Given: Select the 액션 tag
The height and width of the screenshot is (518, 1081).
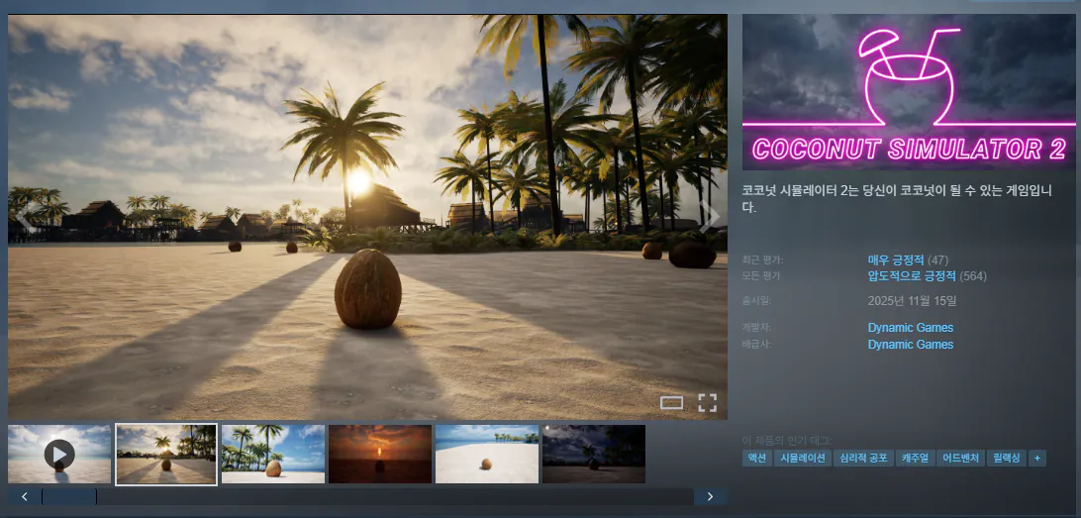Looking at the screenshot, I should [x=756, y=458].
